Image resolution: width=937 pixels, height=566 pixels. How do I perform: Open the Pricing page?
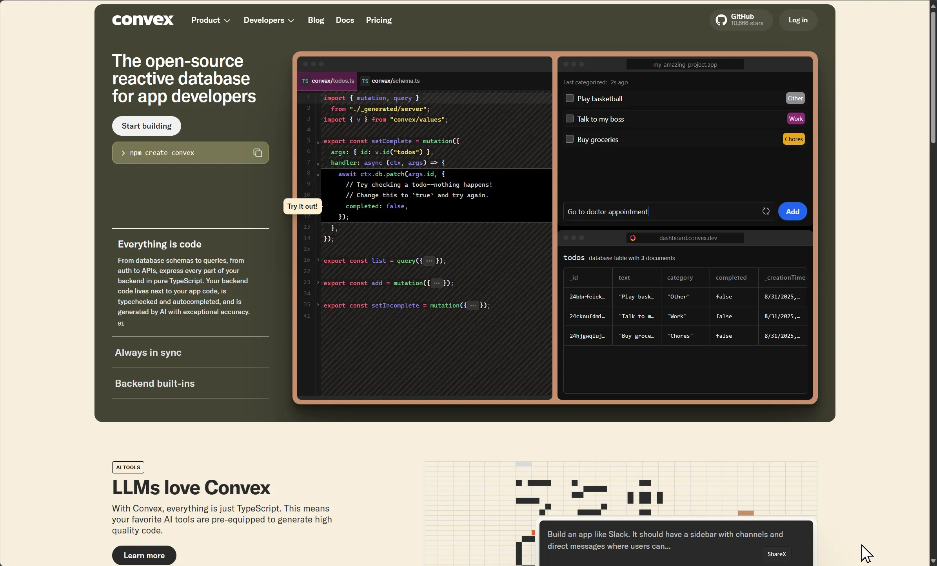pos(379,20)
